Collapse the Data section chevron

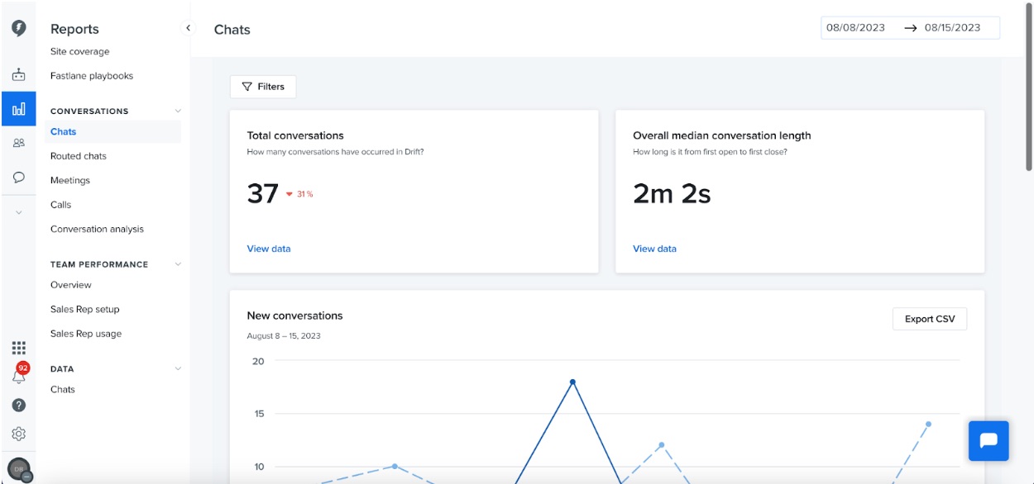pyautogui.click(x=177, y=369)
